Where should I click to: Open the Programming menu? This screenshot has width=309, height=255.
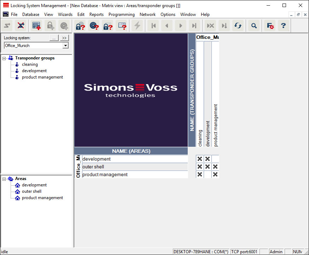coord(121,15)
